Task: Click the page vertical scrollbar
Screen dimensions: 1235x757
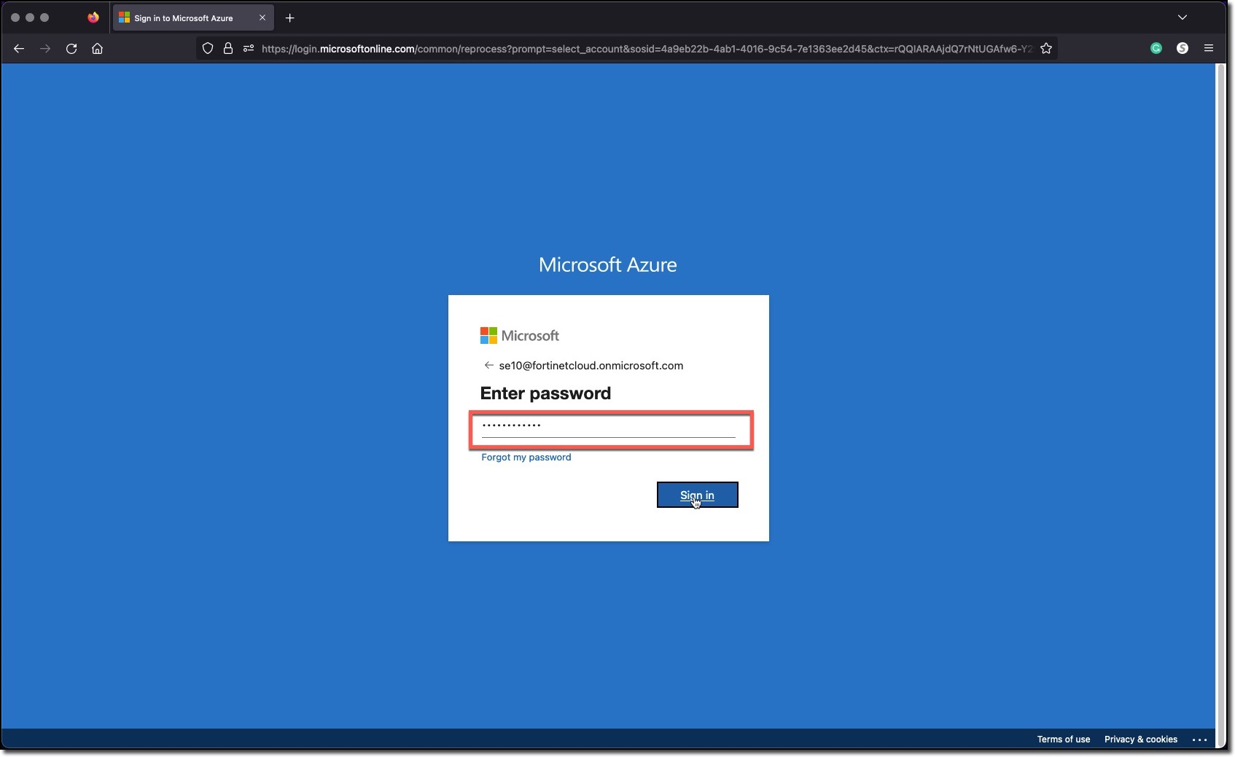Action: 1221,405
